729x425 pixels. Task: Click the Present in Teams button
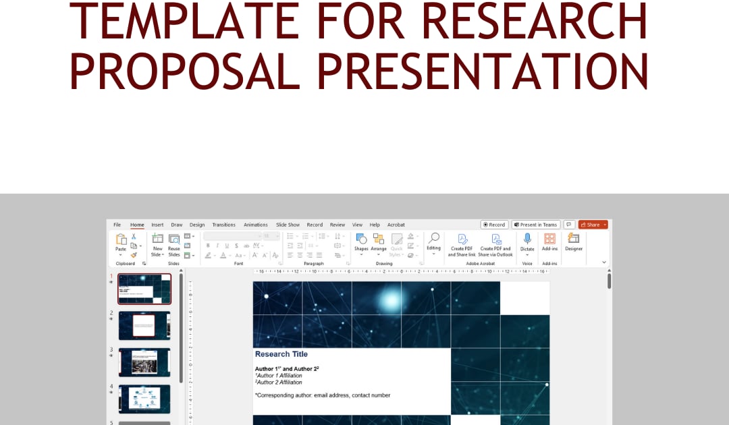[536, 225]
